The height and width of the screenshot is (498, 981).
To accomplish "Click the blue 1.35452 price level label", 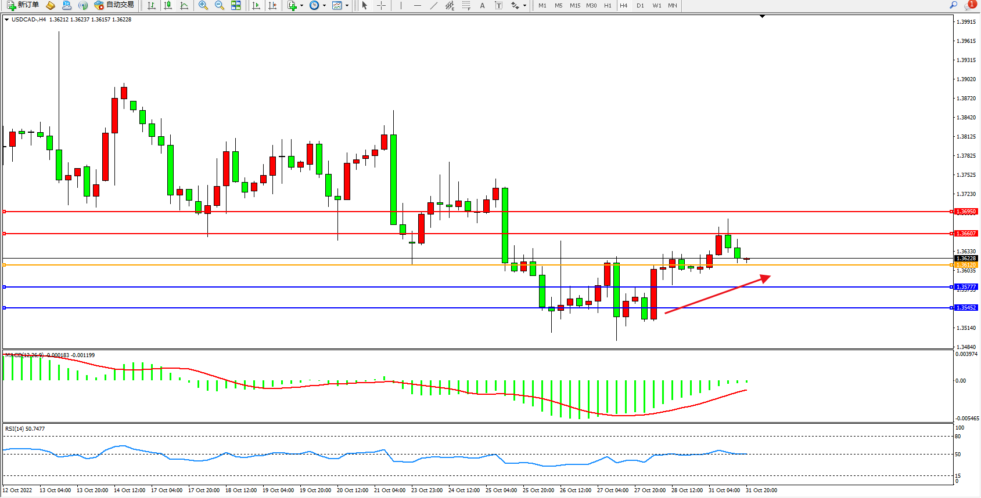I will point(966,308).
